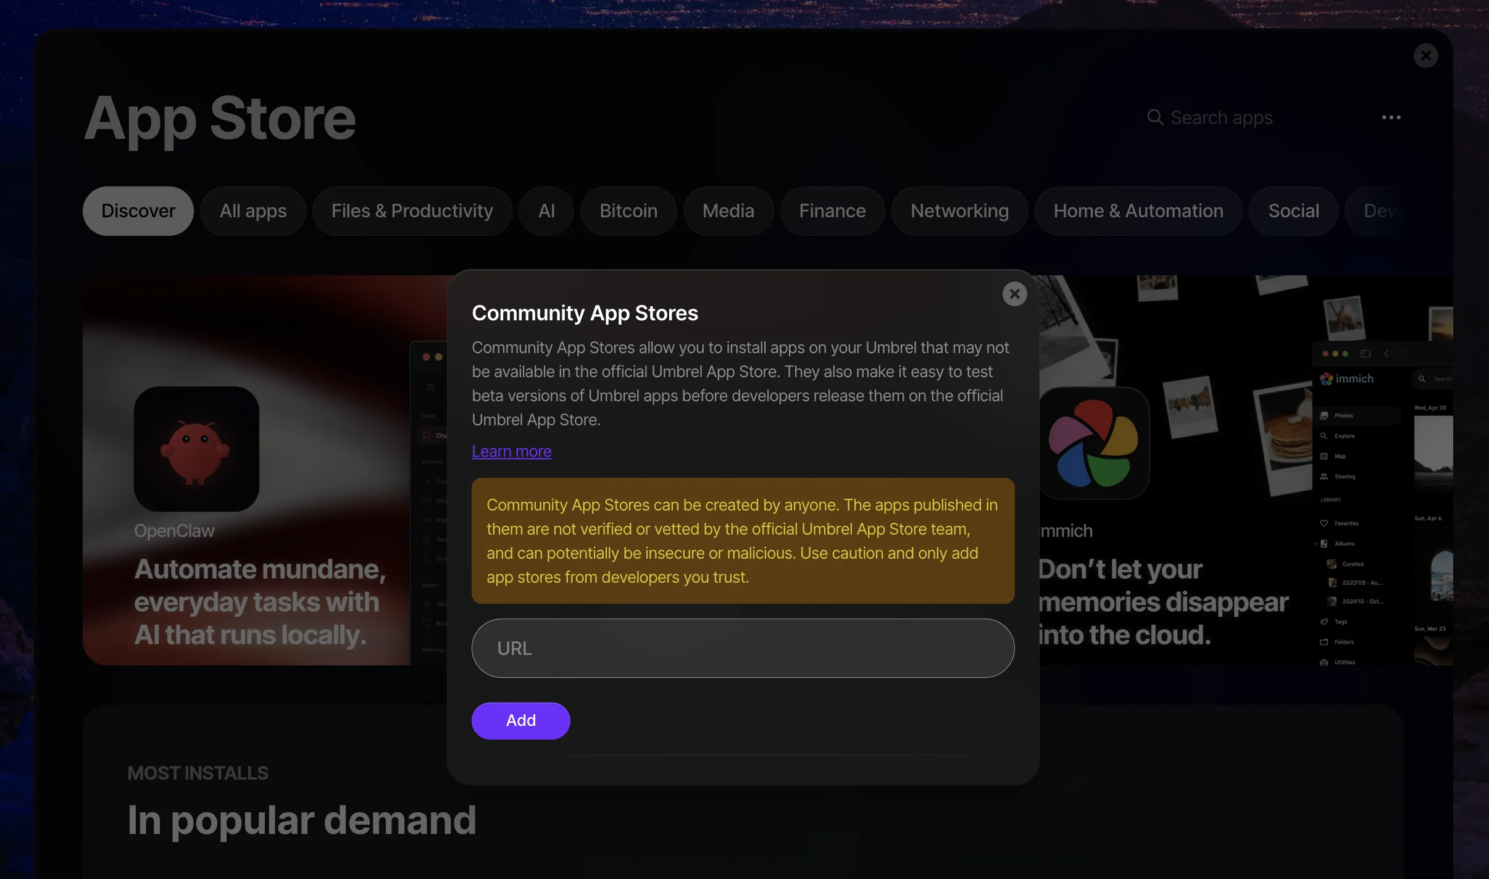
Task: Click the App Store heading
Action: [x=220, y=119]
